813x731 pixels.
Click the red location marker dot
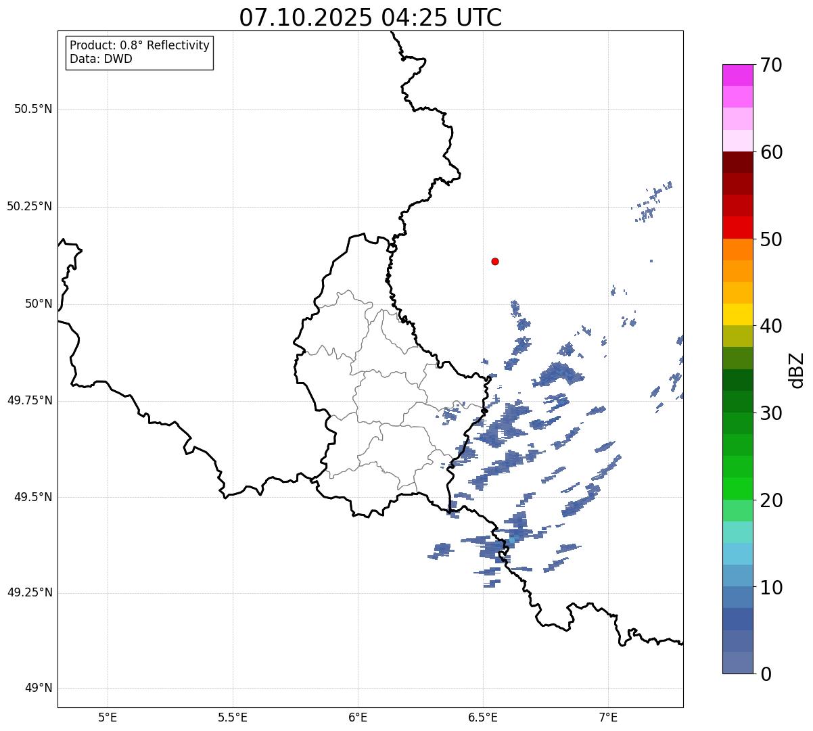point(495,261)
